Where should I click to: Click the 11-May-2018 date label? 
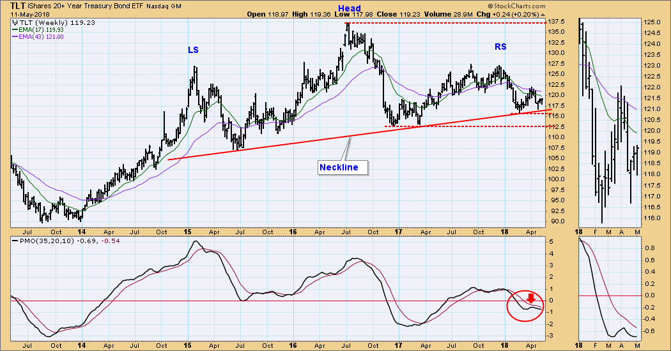(x=29, y=14)
